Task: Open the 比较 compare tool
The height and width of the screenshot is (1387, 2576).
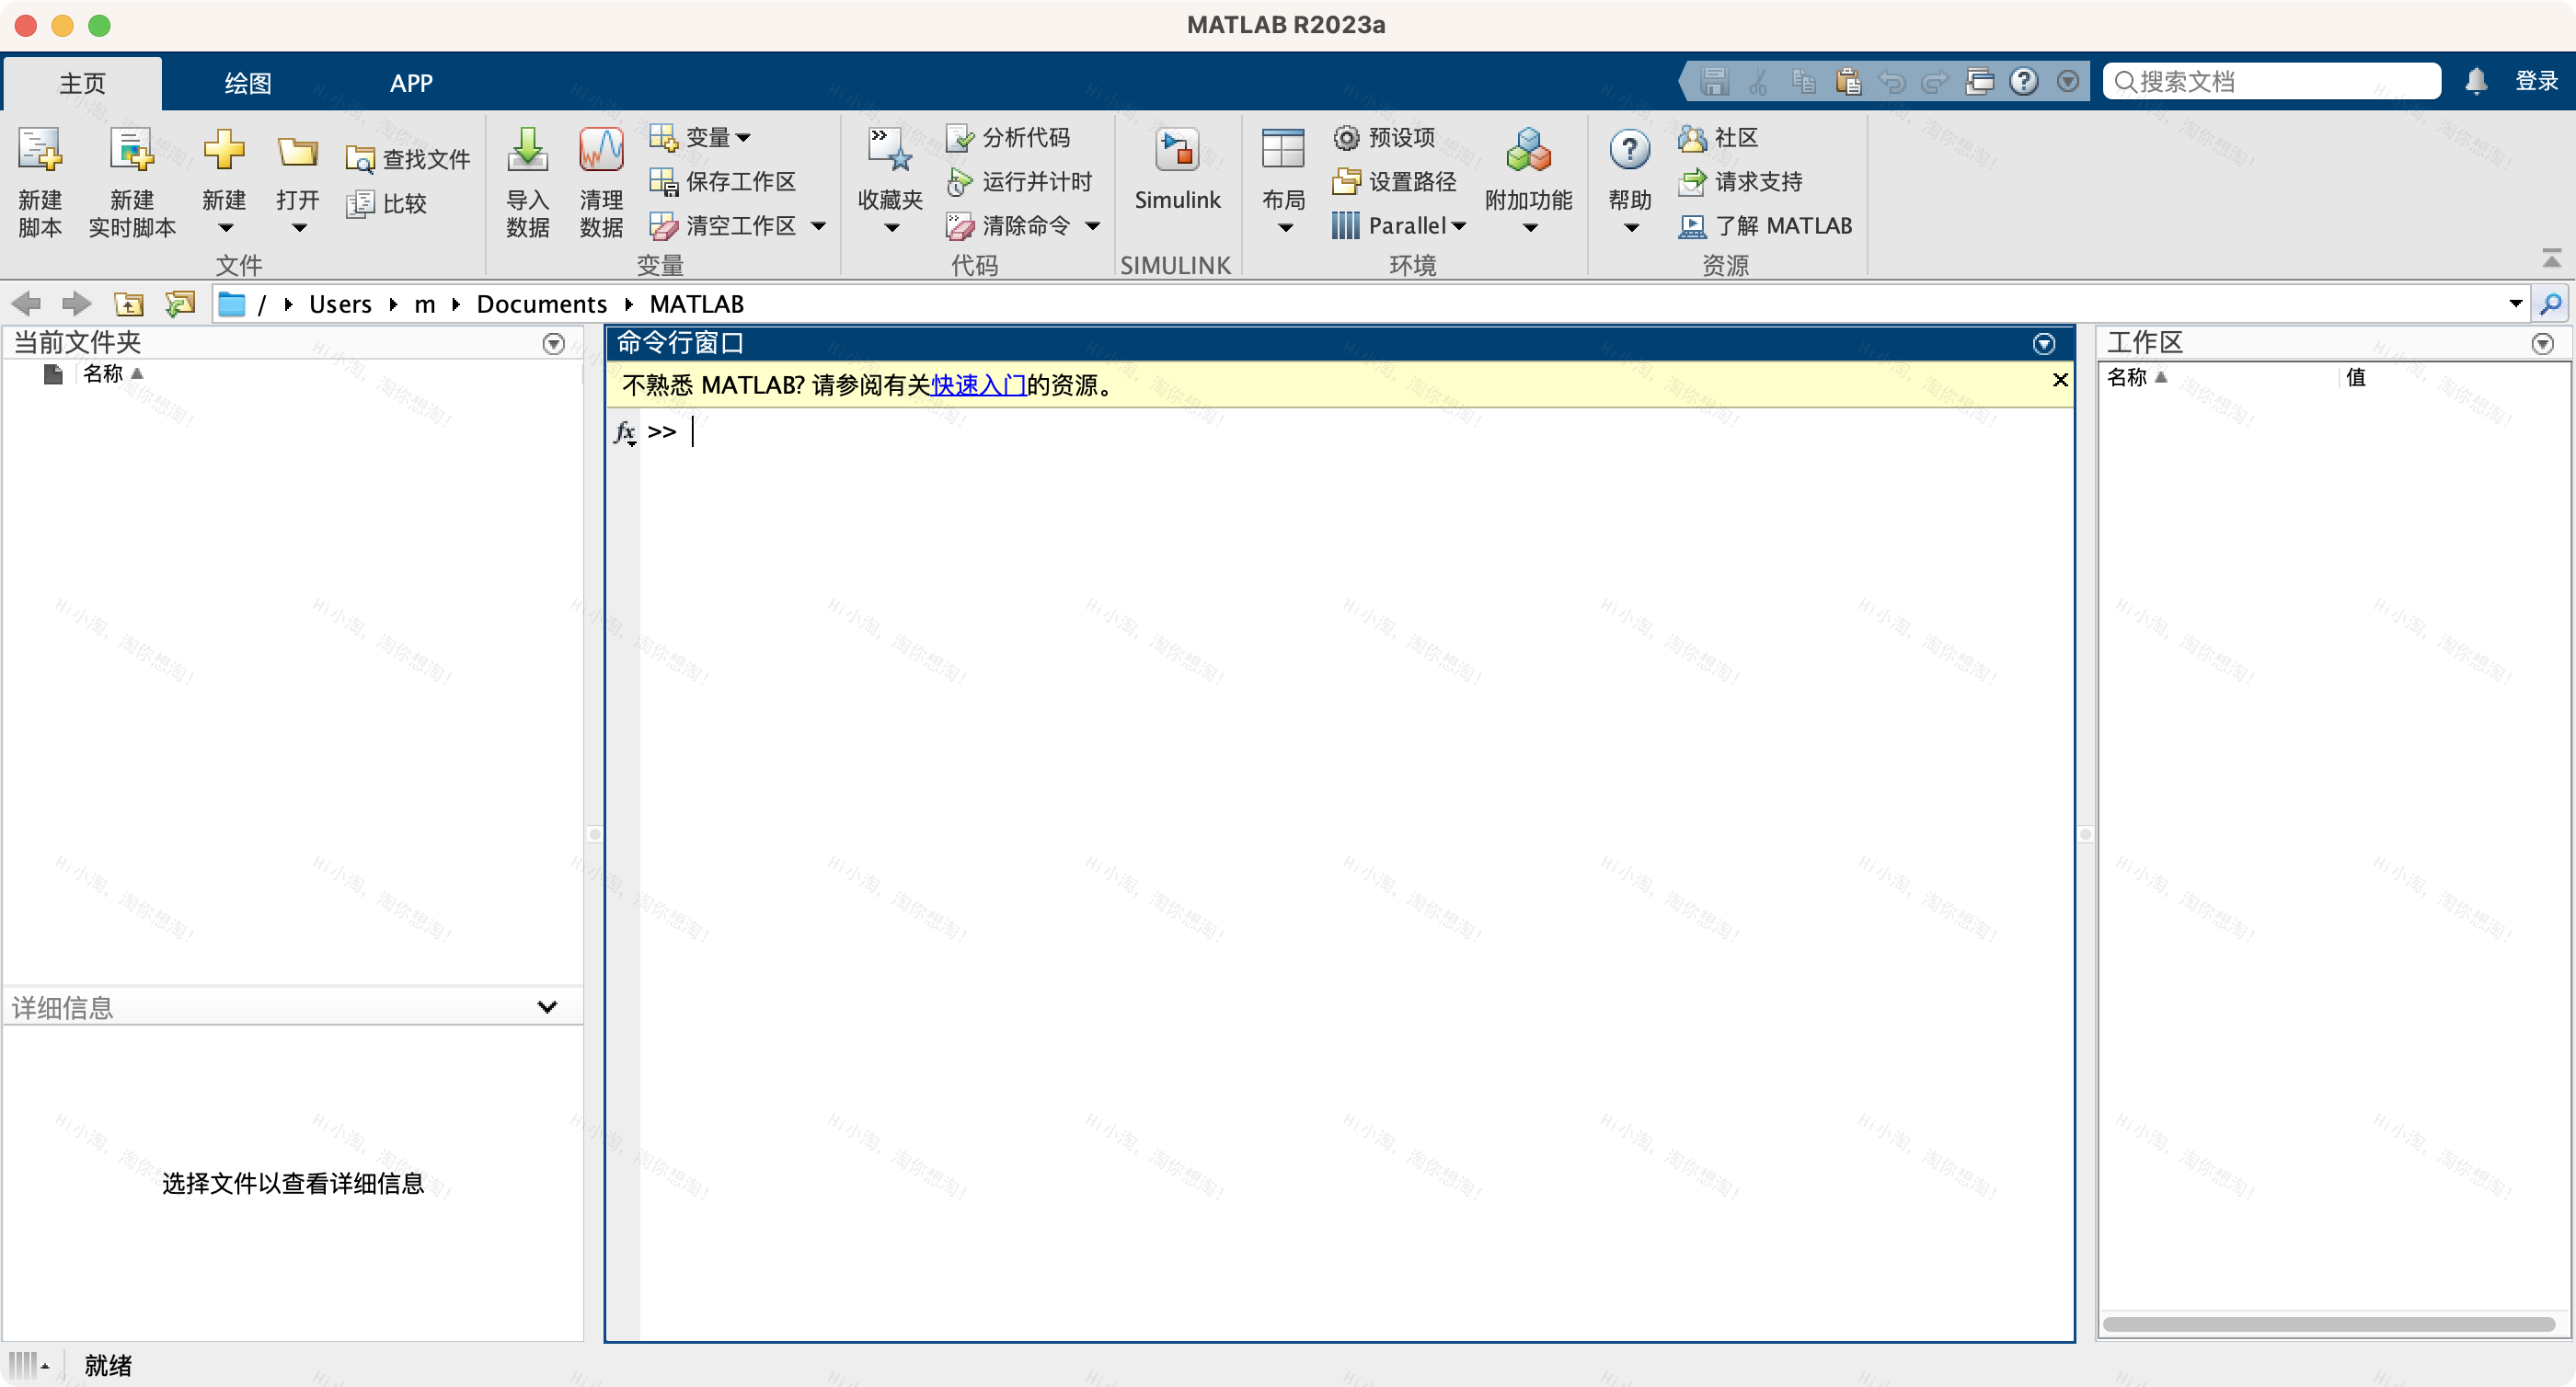Action: (x=390, y=203)
